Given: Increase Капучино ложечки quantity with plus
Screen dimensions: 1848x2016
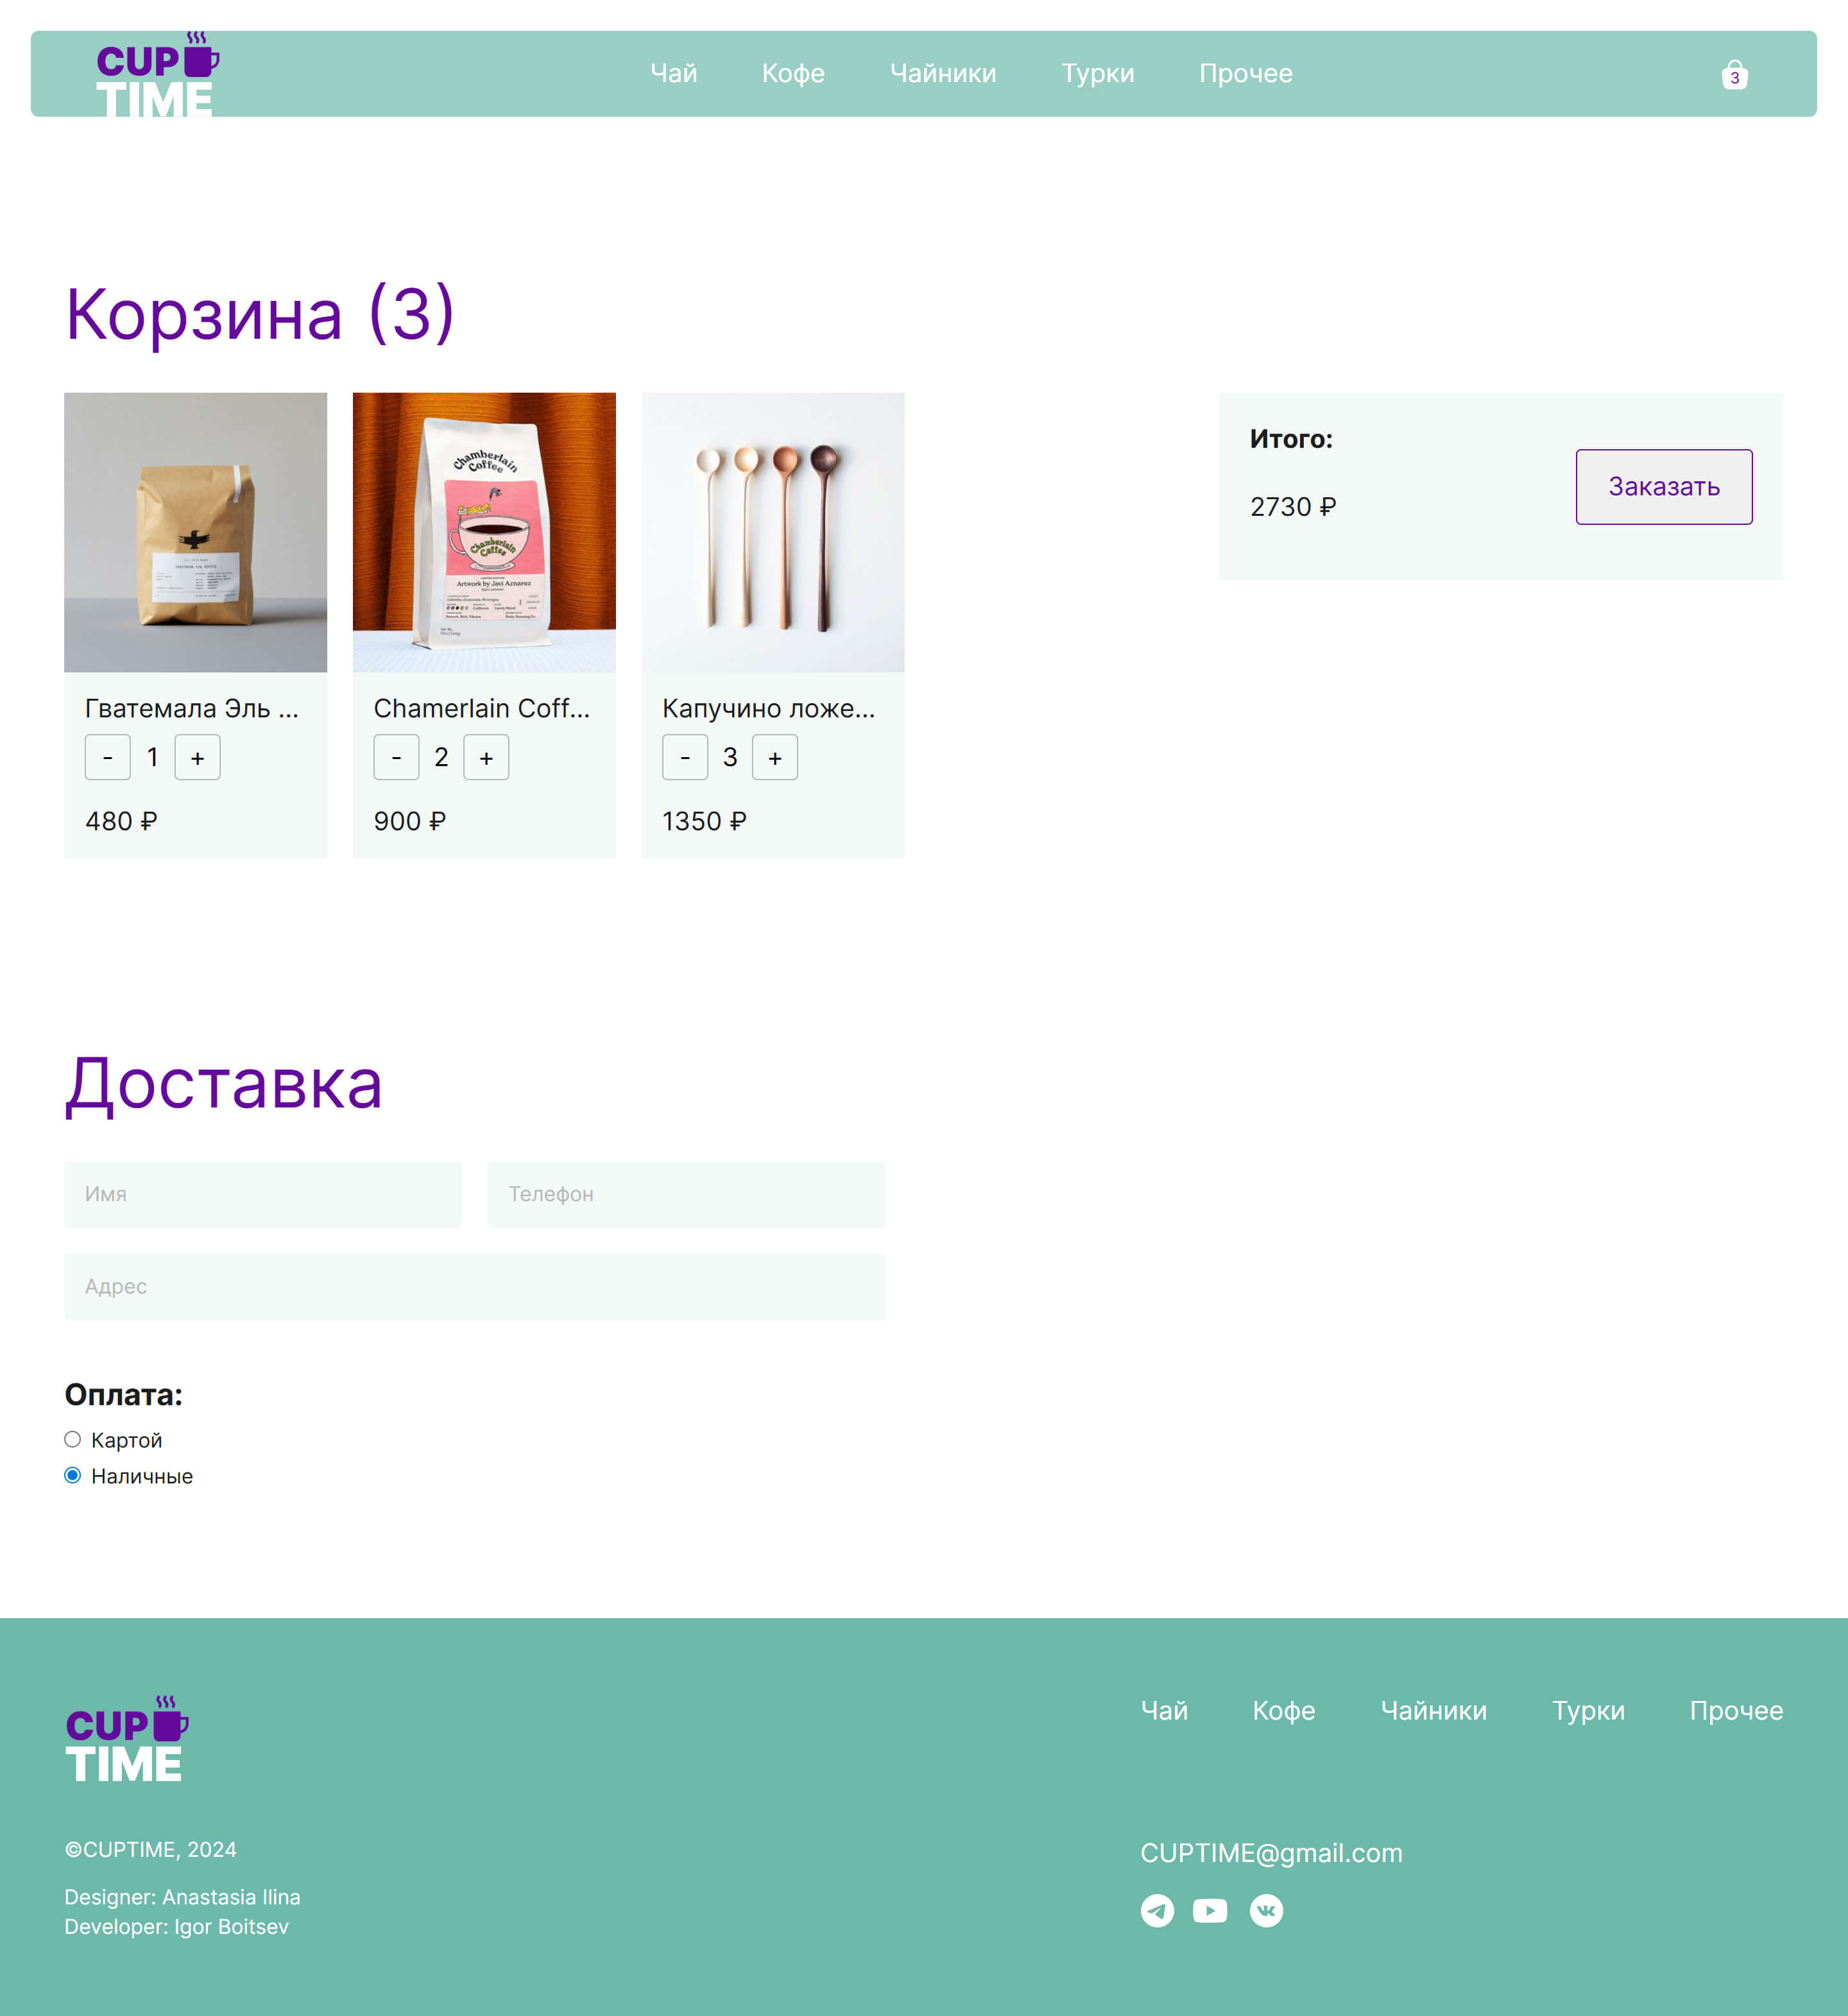Looking at the screenshot, I should click(x=774, y=757).
